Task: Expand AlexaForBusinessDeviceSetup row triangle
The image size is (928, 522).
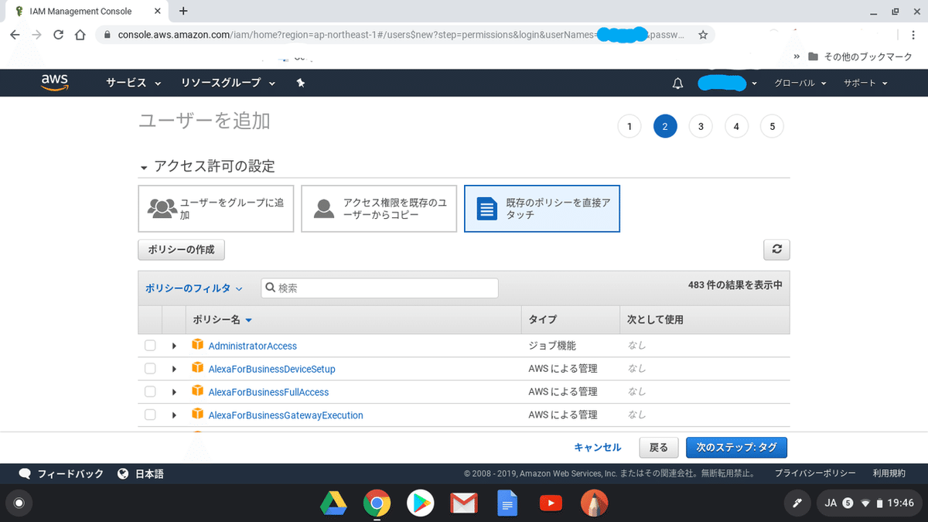Action: [174, 369]
